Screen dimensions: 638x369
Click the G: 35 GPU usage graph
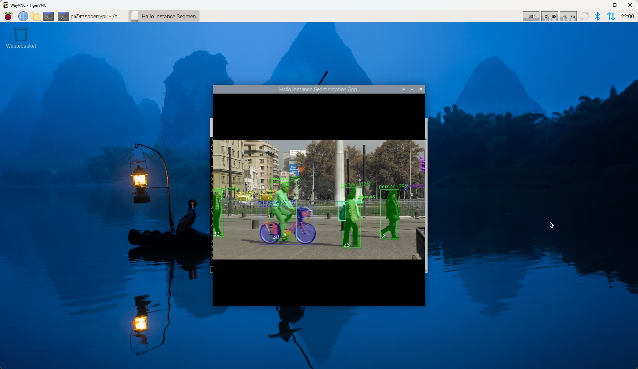pos(568,16)
